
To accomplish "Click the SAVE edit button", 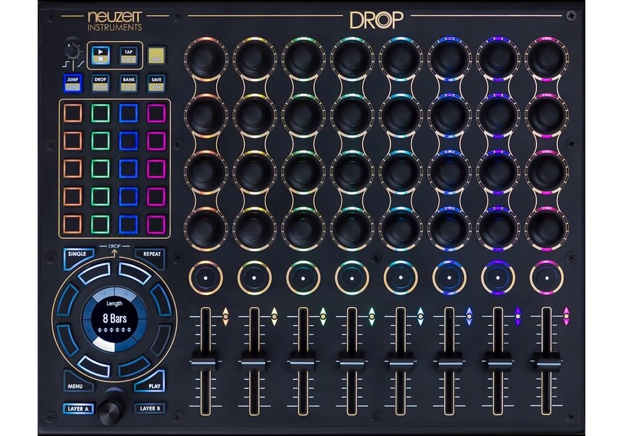I will [156, 83].
